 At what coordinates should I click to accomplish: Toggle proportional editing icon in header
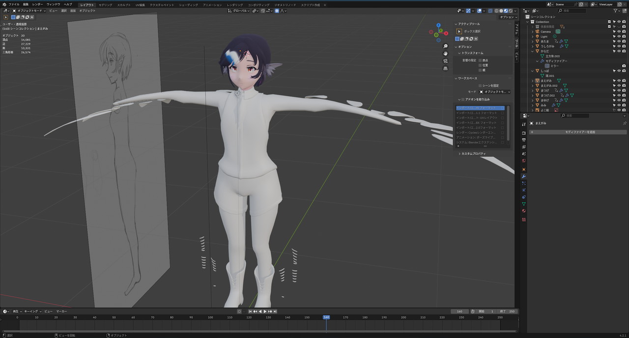pyautogui.click(x=277, y=10)
